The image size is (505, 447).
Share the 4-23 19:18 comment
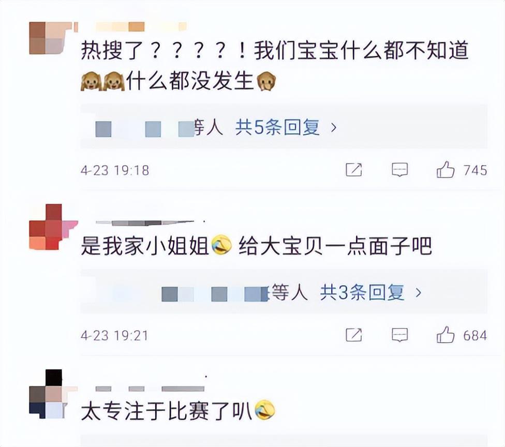(353, 170)
